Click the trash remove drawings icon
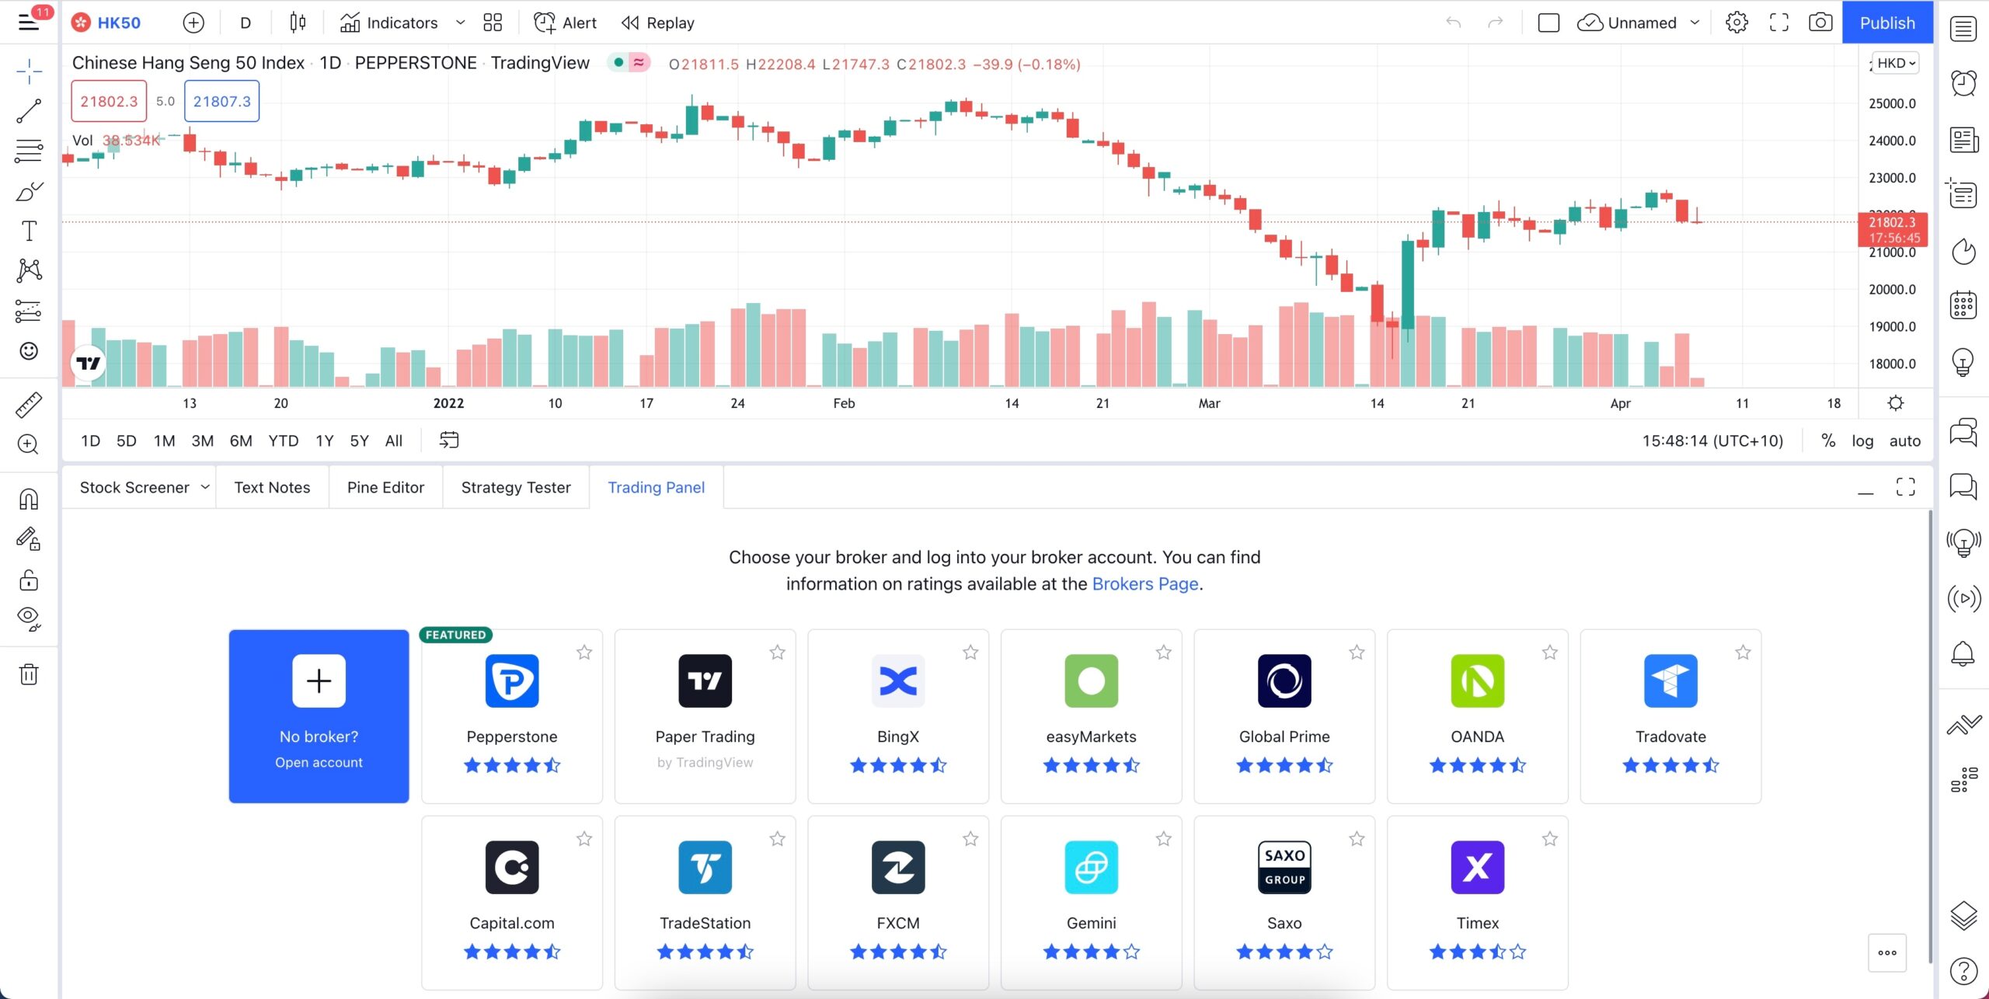Screen dimensions: 1989x999 coord(29,674)
